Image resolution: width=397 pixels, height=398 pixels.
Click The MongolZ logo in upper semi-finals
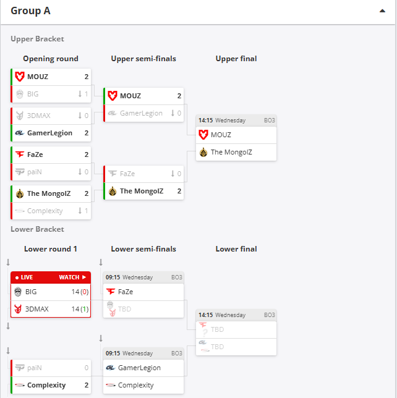coord(113,191)
